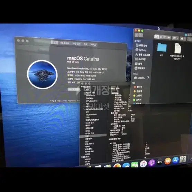Go forward in the Finder window
Image resolution: width=192 pixels, height=192 pixels.
point(141,35)
